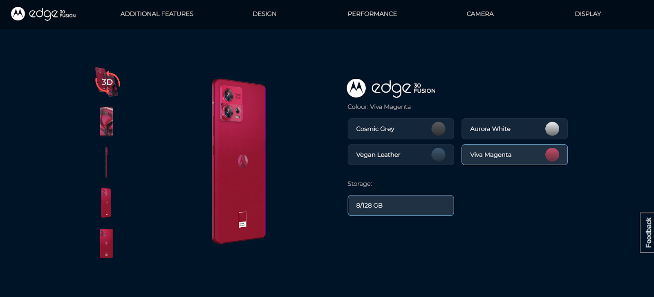Click the Motorola logo in header
Viewport: 654px width, 297px height.
[x=18, y=14]
